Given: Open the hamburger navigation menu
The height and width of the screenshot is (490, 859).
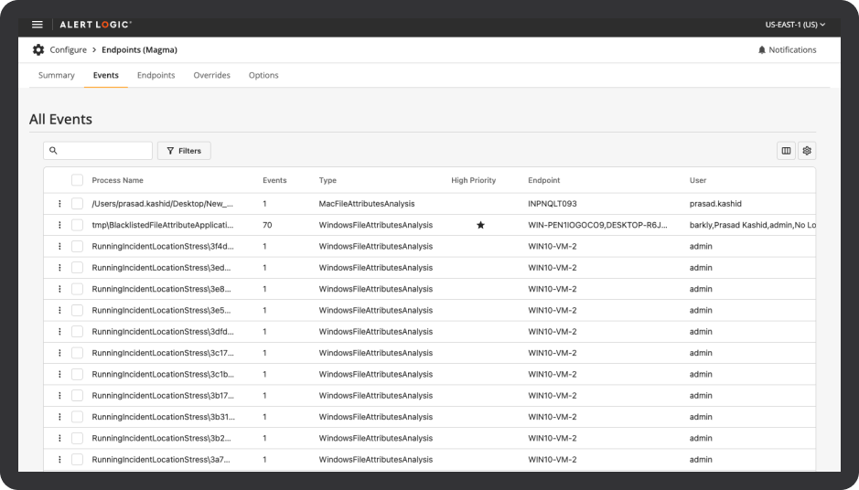Looking at the screenshot, I should point(38,25).
